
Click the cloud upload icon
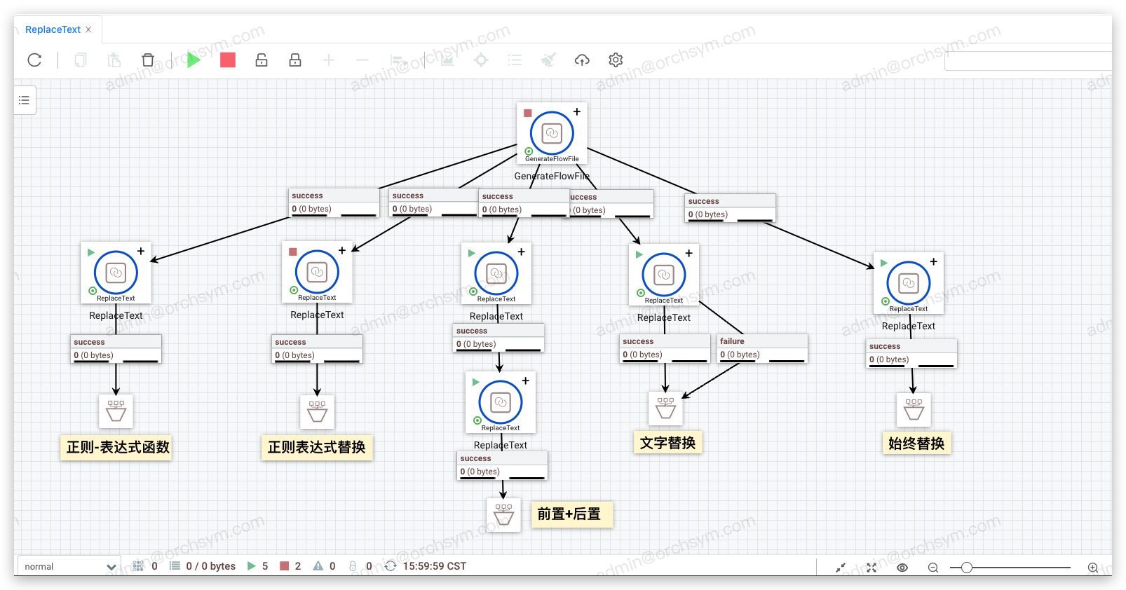pos(582,60)
